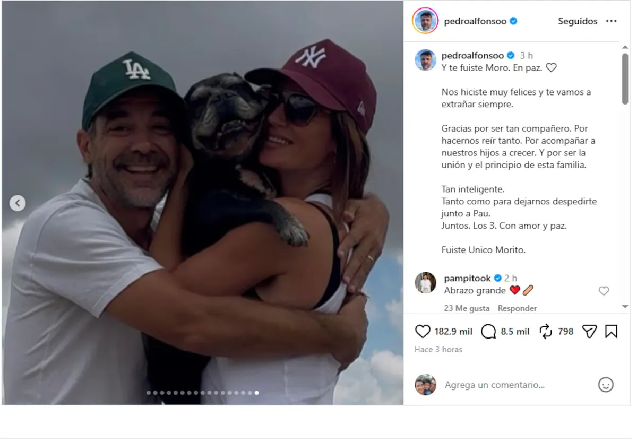This screenshot has height=442, width=637.
Task: Click pedroalfonsoo's profile picture thumbnail
Action: (425, 21)
